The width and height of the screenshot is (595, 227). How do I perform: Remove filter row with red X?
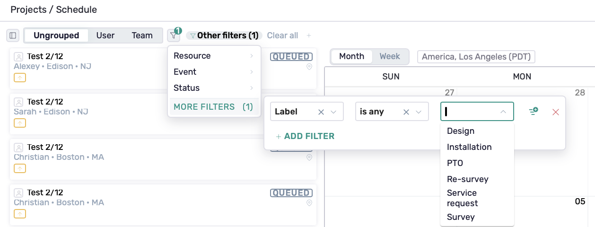point(556,112)
